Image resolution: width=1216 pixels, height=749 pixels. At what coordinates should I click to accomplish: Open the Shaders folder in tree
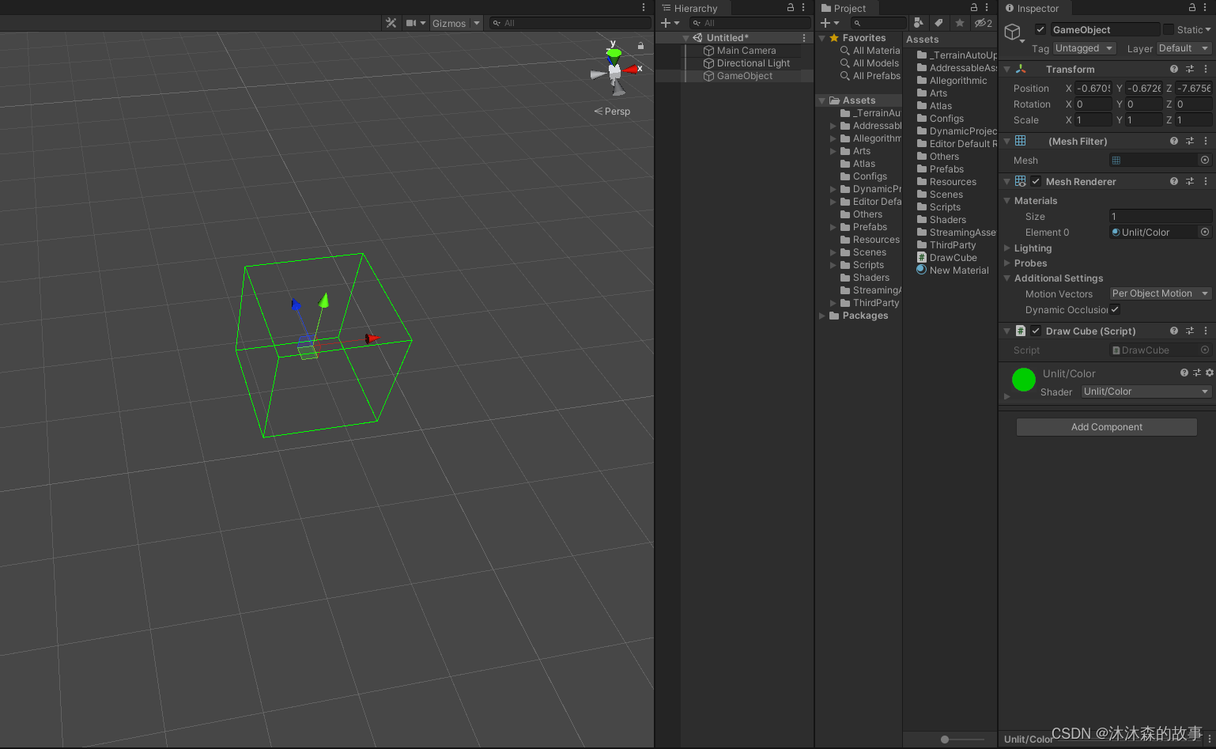[x=865, y=278]
